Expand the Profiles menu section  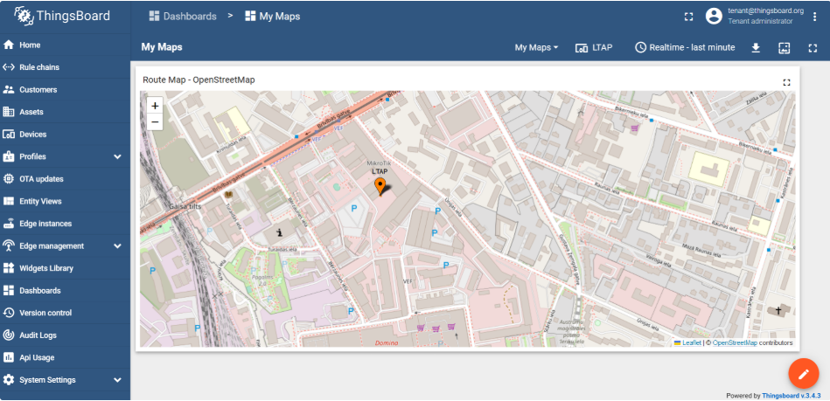pyautogui.click(x=117, y=156)
